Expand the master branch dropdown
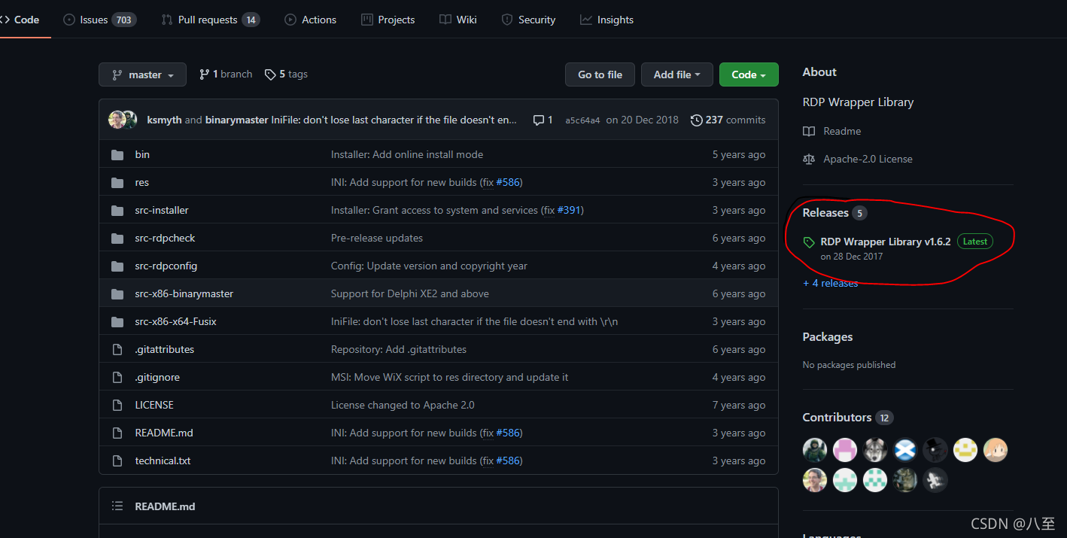 pyautogui.click(x=142, y=74)
